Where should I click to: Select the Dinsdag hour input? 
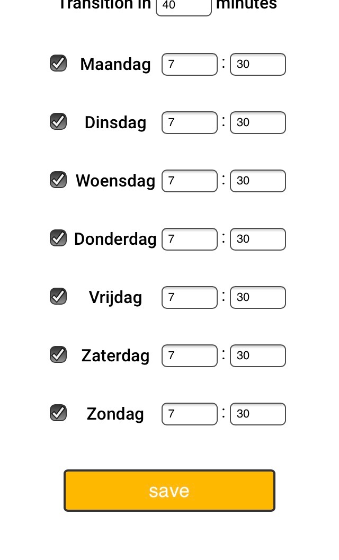[x=190, y=122]
